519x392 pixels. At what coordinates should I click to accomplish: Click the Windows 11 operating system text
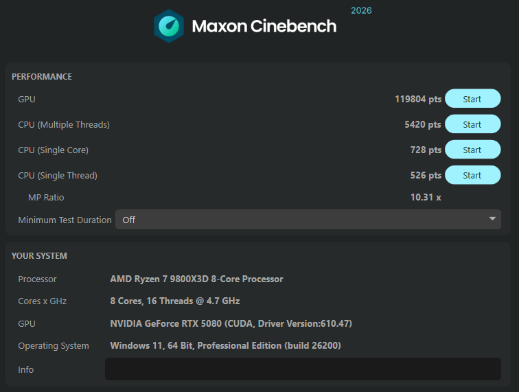click(x=225, y=345)
